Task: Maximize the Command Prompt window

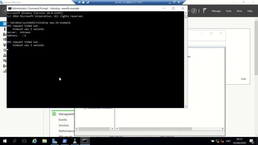Action: (x=173, y=8)
